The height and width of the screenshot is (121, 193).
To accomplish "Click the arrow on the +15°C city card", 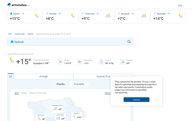I will tap(23, 14).
